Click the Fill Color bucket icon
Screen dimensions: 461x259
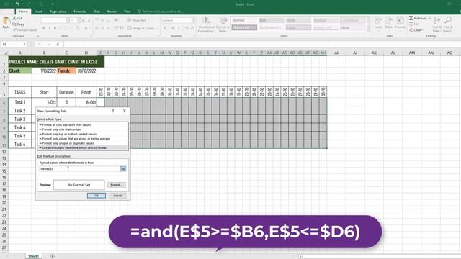pos(77,28)
